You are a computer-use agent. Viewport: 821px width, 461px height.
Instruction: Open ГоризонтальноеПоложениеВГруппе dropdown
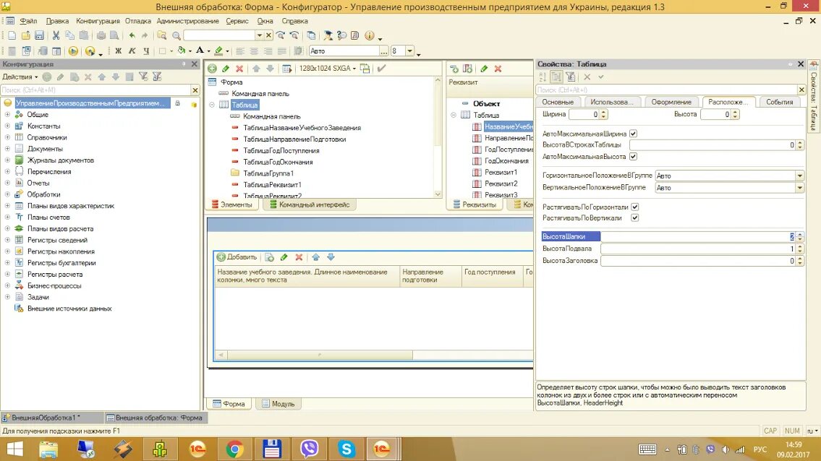point(799,176)
